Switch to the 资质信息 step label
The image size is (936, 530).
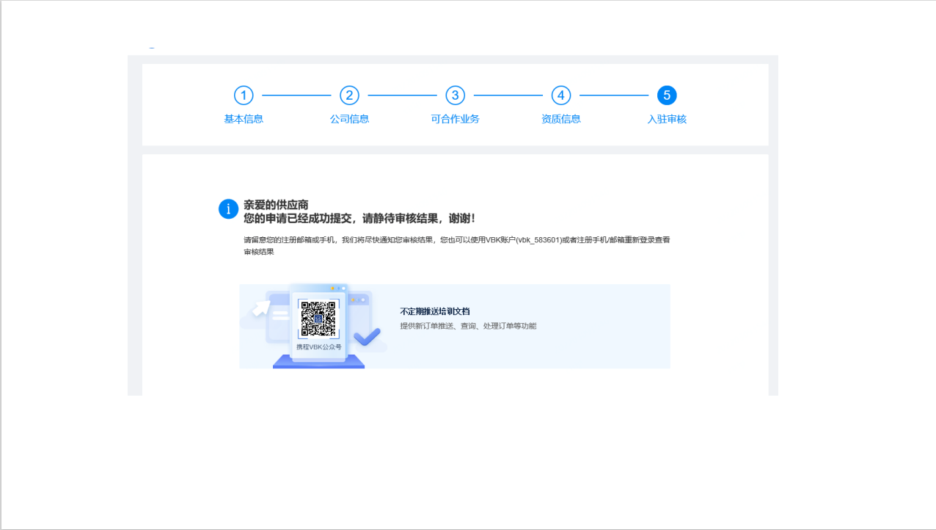560,119
